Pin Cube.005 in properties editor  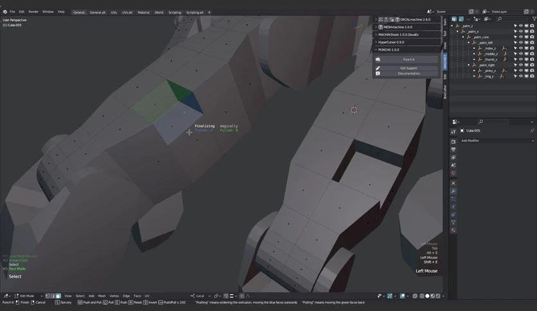pyautogui.click(x=532, y=130)
